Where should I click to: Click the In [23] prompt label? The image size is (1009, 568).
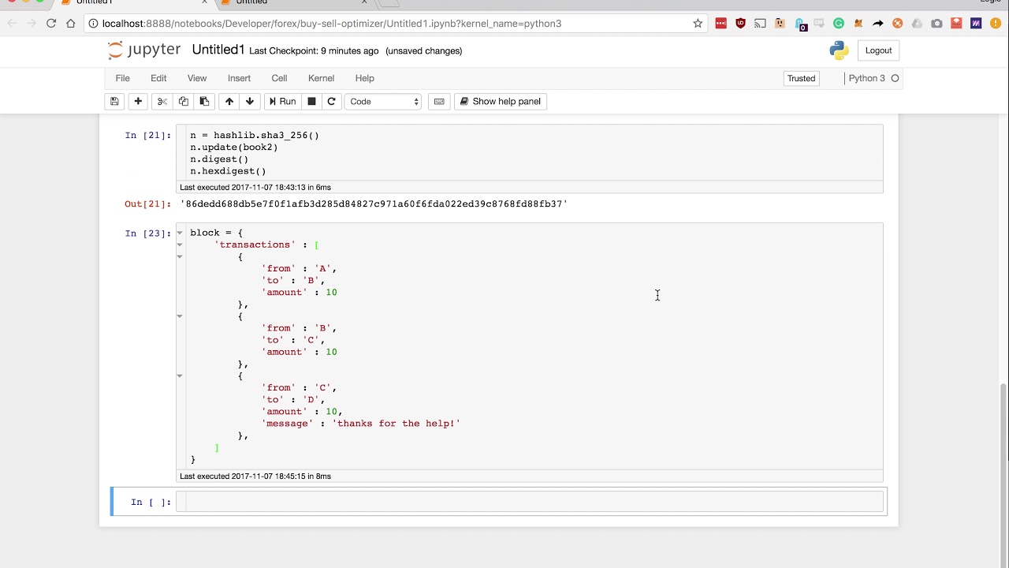(x=147, y=233)
